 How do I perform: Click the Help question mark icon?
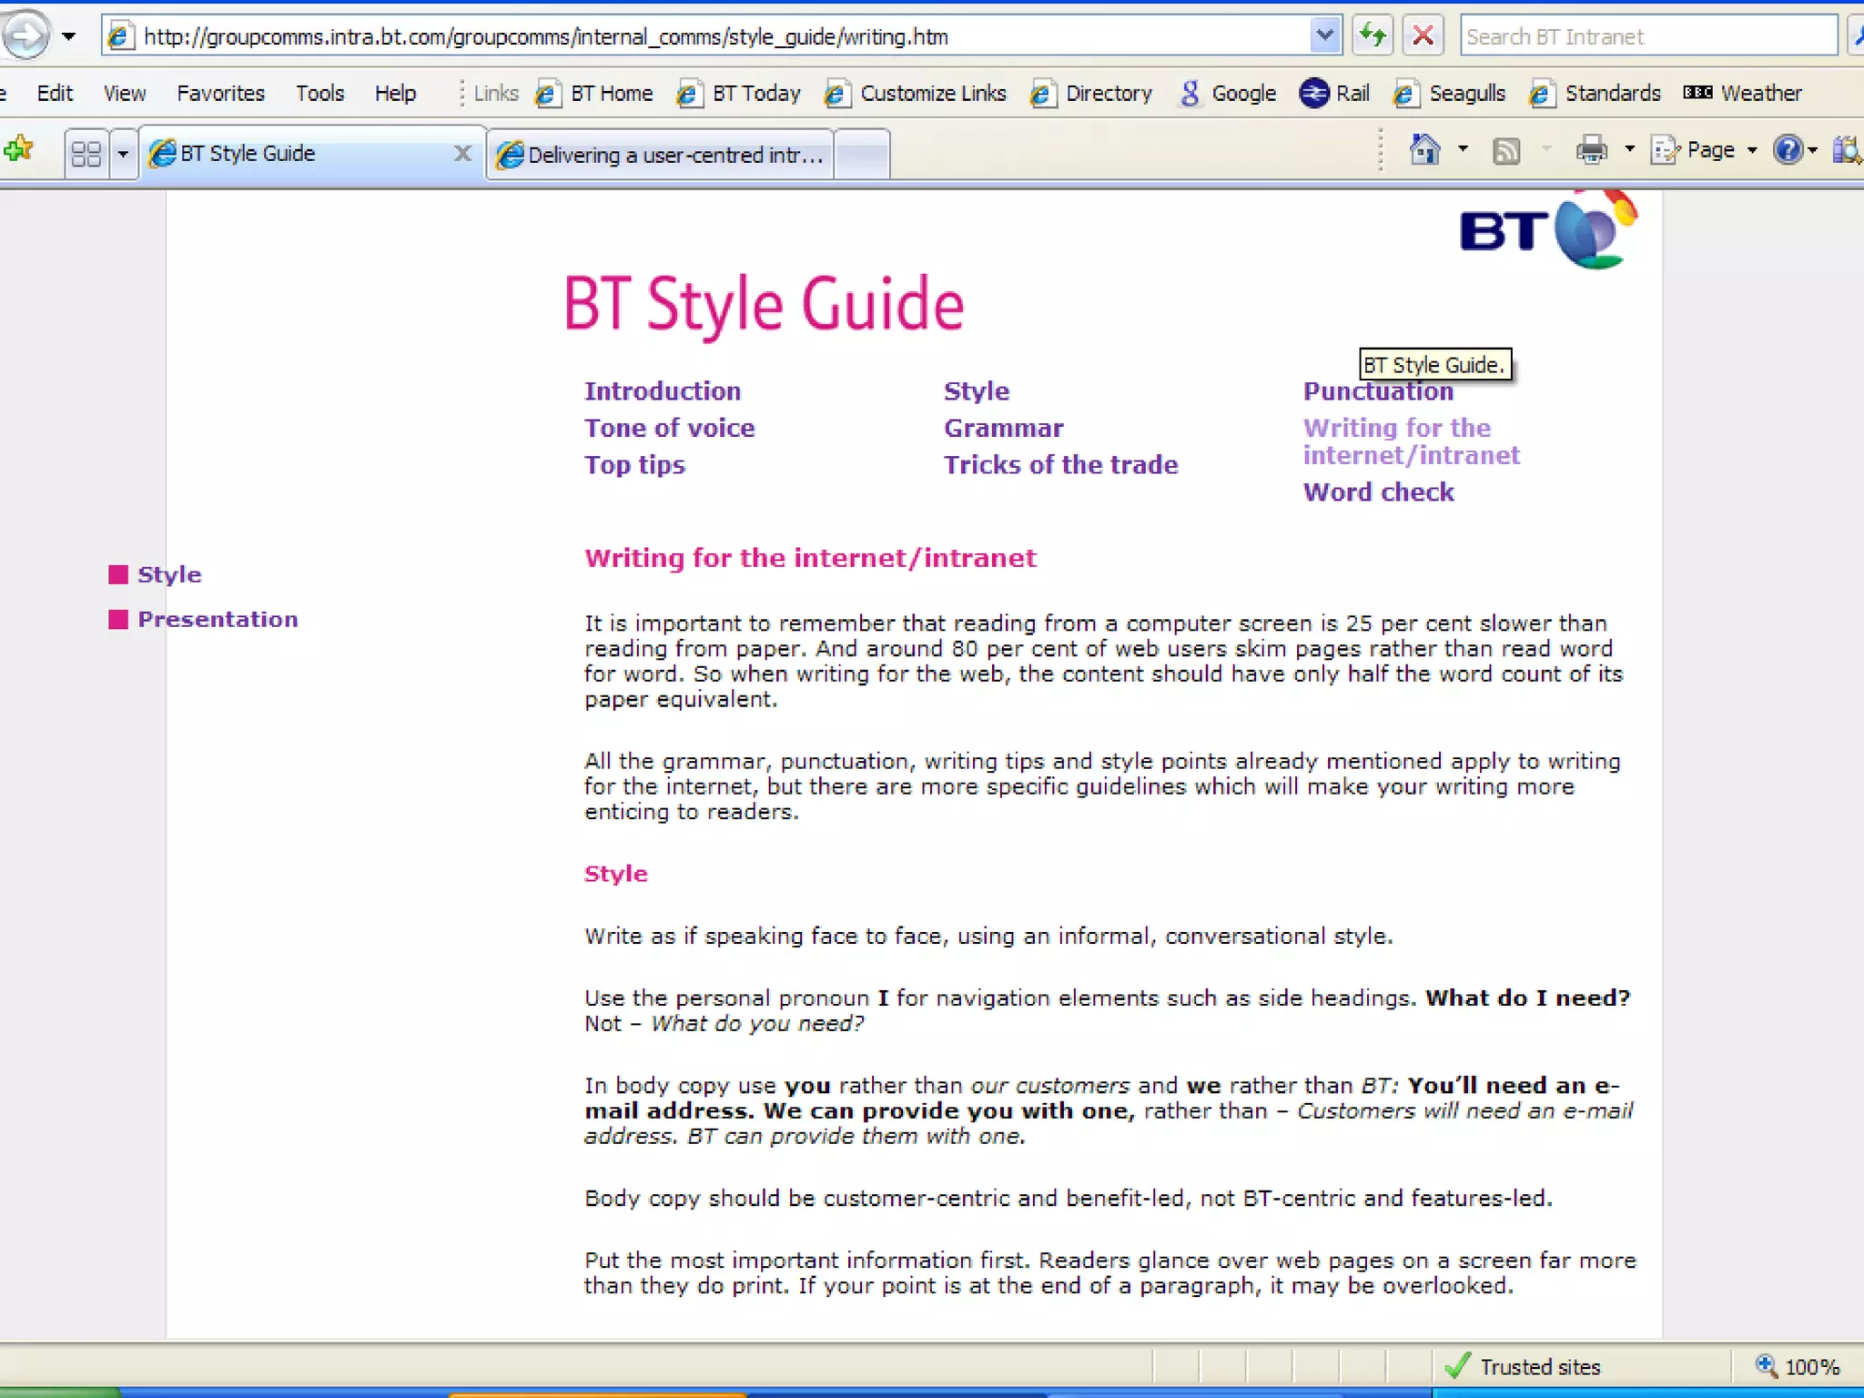pyautogui.click(x=1788, y=150)
